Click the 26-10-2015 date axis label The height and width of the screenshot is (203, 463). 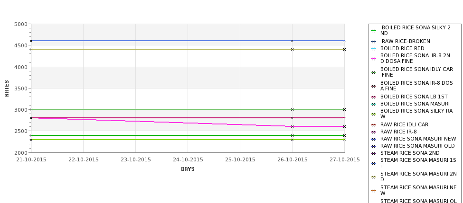tap(293, 160)
